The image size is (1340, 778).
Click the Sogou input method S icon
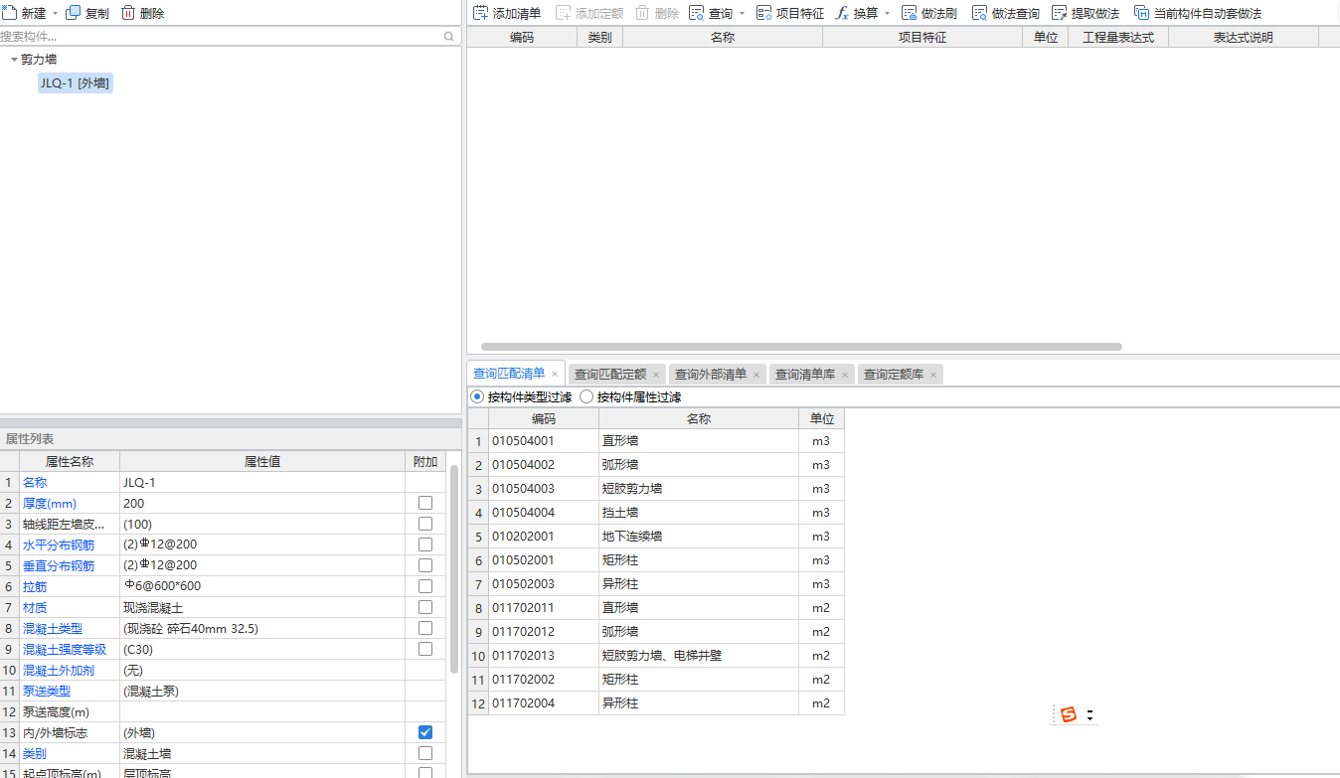point(1069,714)
